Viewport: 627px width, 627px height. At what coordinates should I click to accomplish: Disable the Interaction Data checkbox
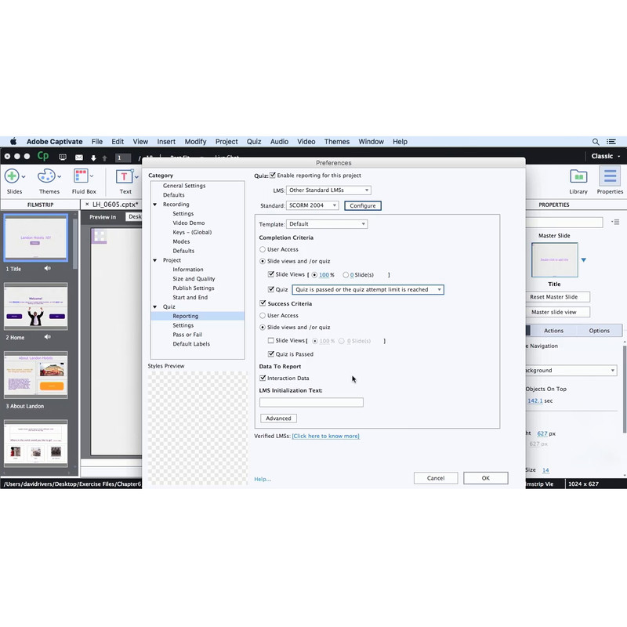(263, 379)
